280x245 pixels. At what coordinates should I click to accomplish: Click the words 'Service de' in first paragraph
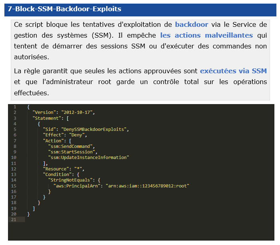[250, 24]
